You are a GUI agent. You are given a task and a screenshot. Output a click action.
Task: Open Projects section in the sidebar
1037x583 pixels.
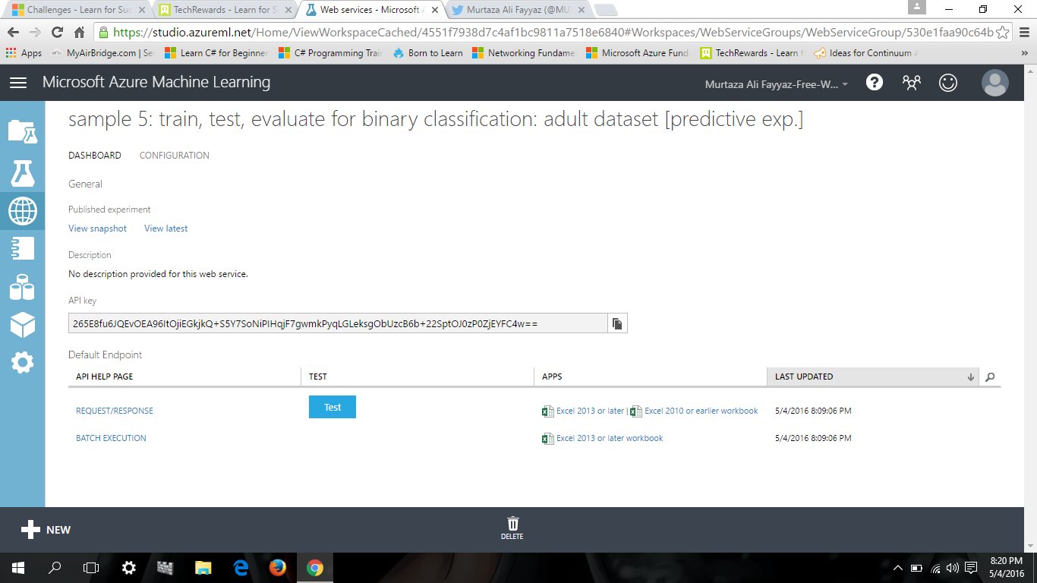22,131
